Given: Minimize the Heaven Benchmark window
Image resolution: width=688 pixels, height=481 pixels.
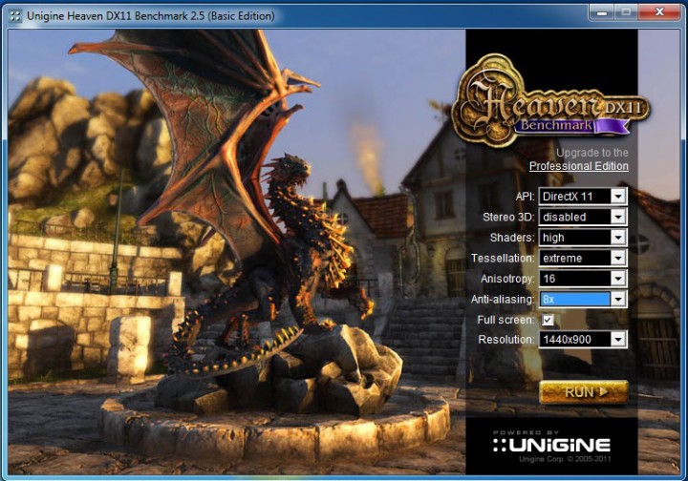Looking at the screenshot, I should 602,12.
